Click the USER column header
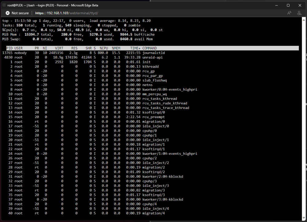Viewport: 307px width, 222px height. [19, 48]
